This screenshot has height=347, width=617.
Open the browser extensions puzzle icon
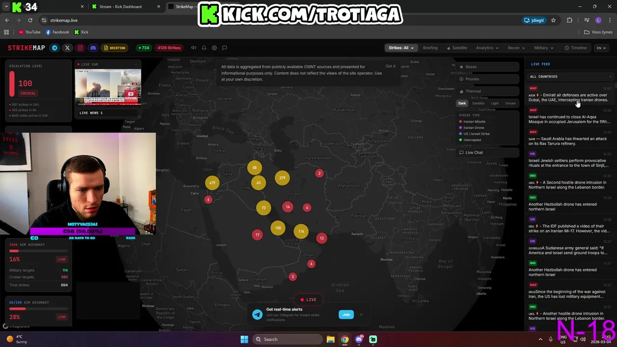[x=570, y=20]
